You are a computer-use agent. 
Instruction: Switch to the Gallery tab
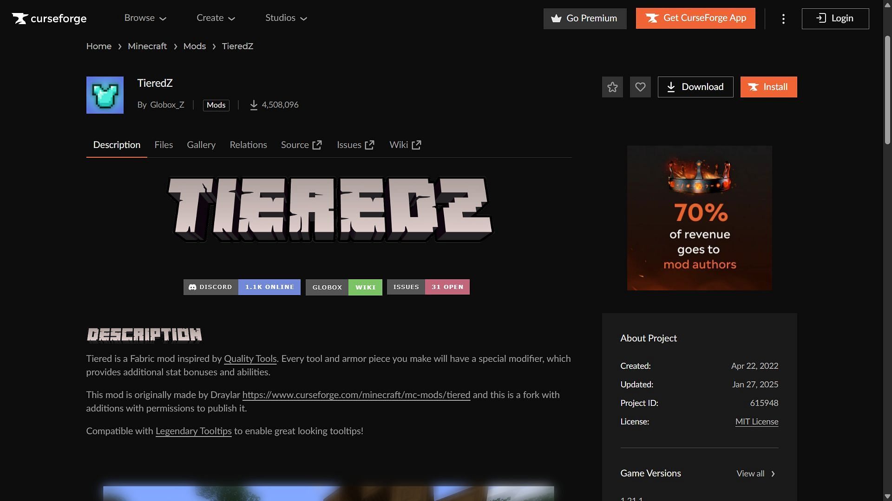click(x=201, y=145)
